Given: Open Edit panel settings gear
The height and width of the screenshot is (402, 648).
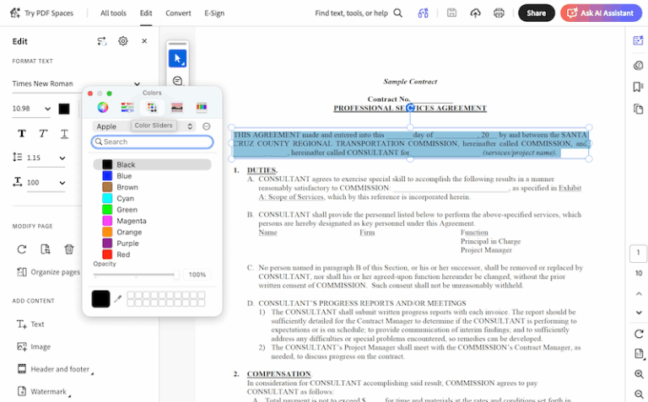Looking at the screenshot, I should (x=122, y=40).
